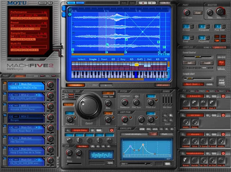This screenshot has width=231, height=172.
Task: Open the Filter Type dropdown
Action: [108, 93]
